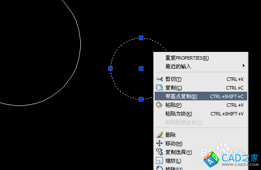Image resolution: width=261 pixels, height=170 pixels.
Task: Click the CAD之家 website logo
Action: click(231, 159)
